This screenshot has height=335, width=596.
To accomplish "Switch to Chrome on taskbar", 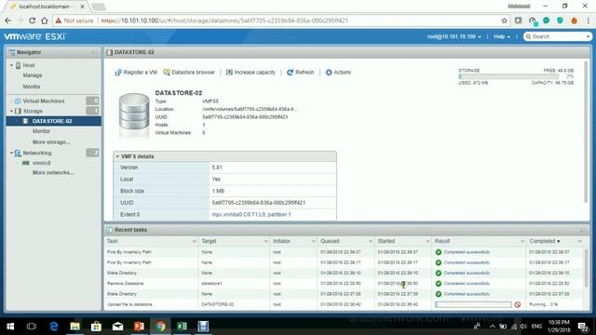I will [160, 327].
